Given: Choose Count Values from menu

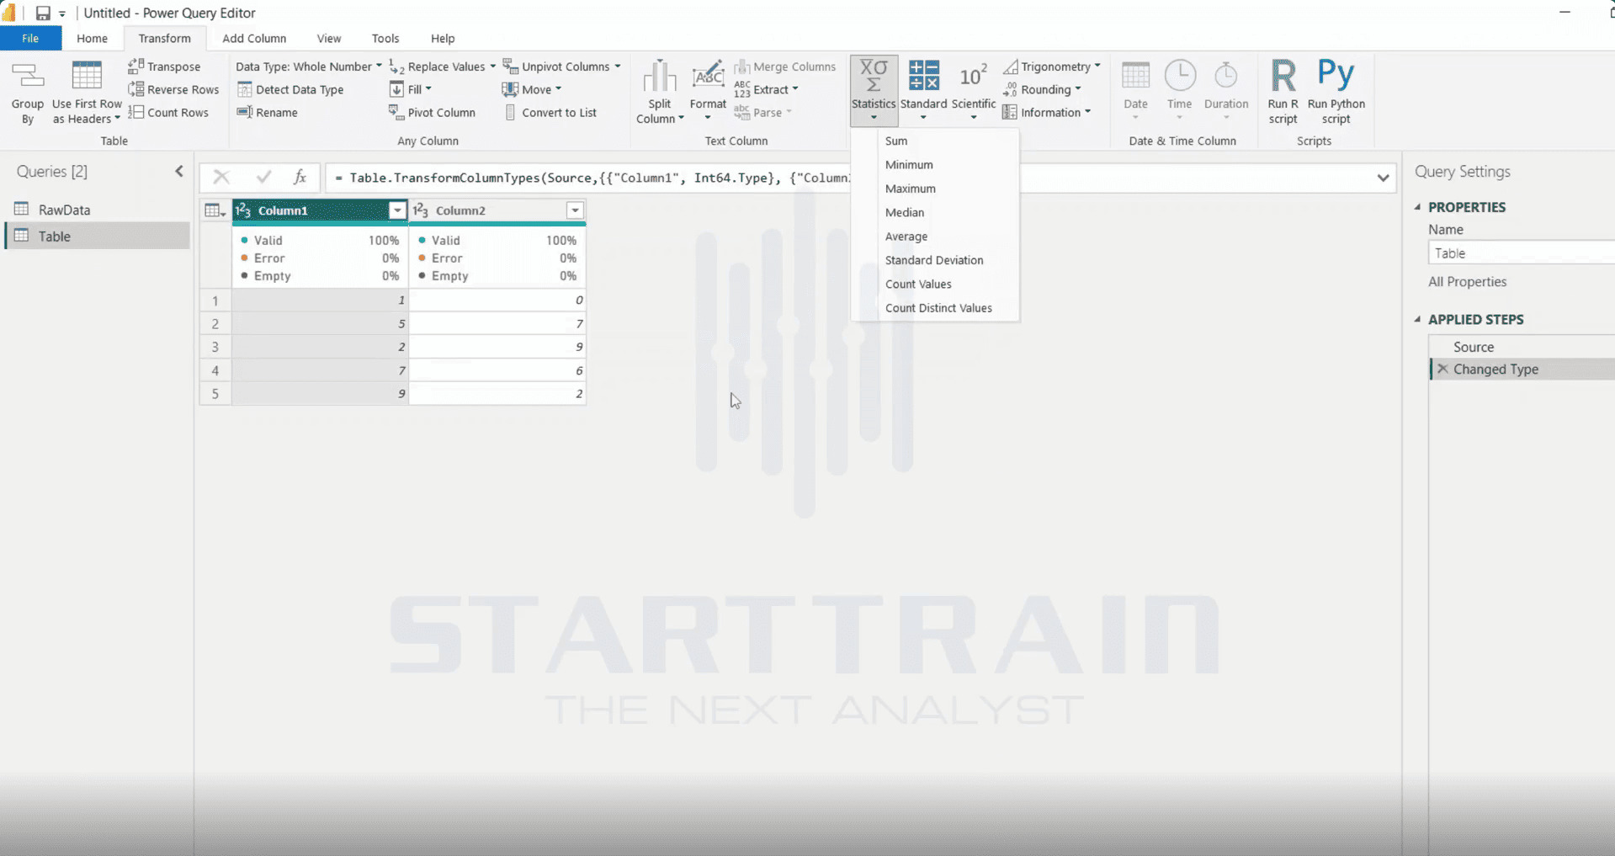Looking at the screenshot, I should point(935,284).
